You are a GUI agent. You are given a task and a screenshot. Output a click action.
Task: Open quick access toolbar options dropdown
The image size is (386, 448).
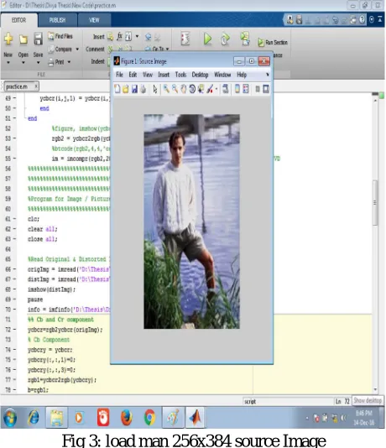(372, 19)
